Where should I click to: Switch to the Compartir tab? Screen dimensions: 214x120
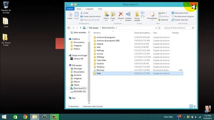coord(89,9)
